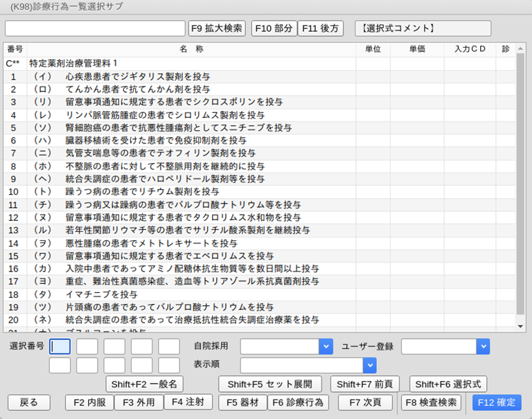Click the first 選択番号 input box

tap(60, 346)
